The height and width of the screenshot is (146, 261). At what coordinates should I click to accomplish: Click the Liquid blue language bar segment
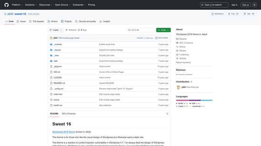(207, 100)
